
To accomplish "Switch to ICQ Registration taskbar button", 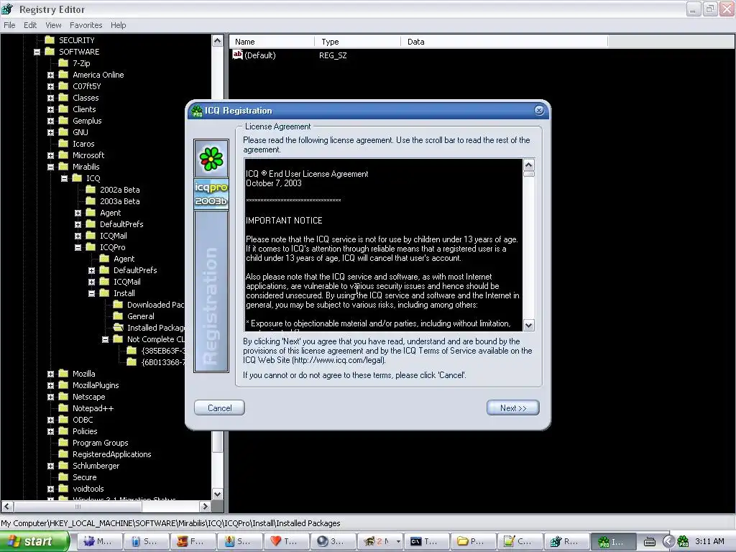I will click(612, 541).
